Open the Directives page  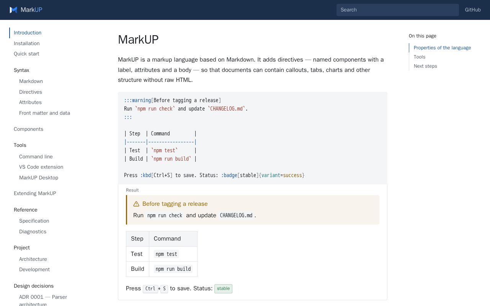tap(31, 92)
